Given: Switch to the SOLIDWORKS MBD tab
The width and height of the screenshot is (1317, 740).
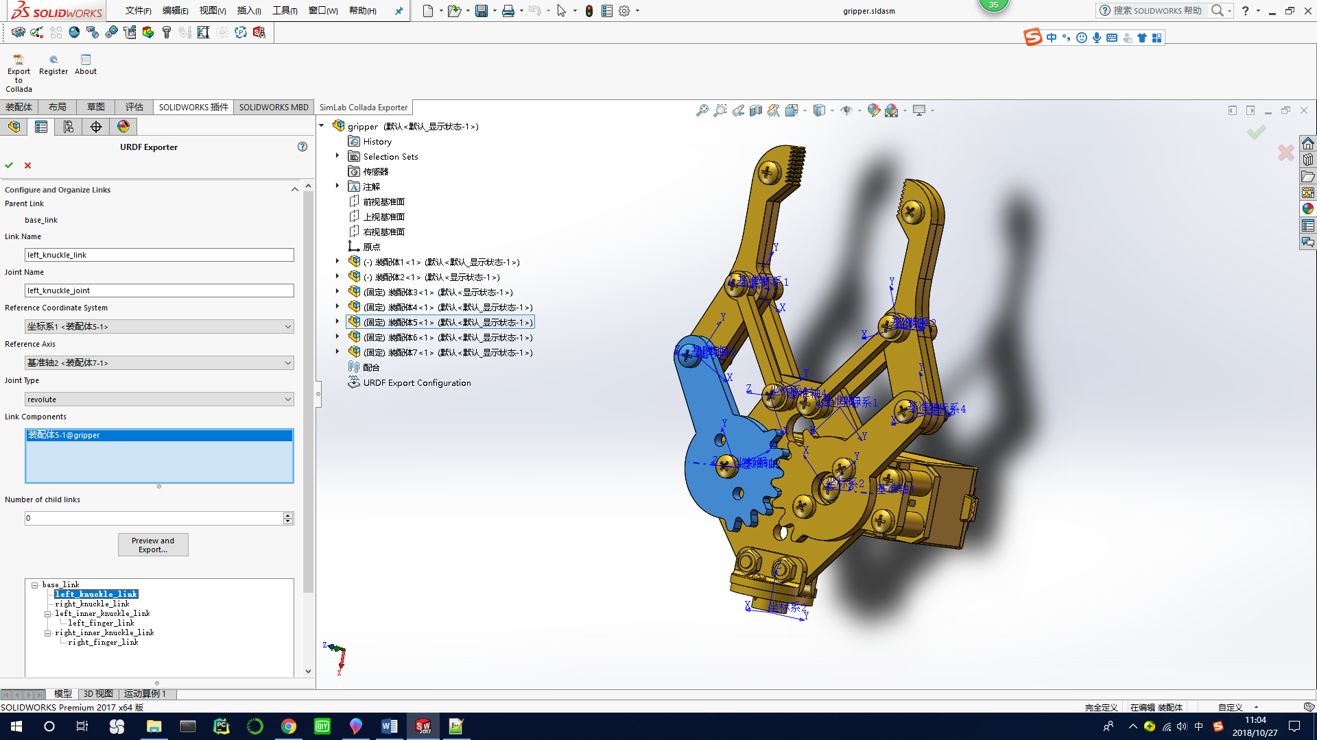Looking at the screenshot, I should tap(273, 107).
